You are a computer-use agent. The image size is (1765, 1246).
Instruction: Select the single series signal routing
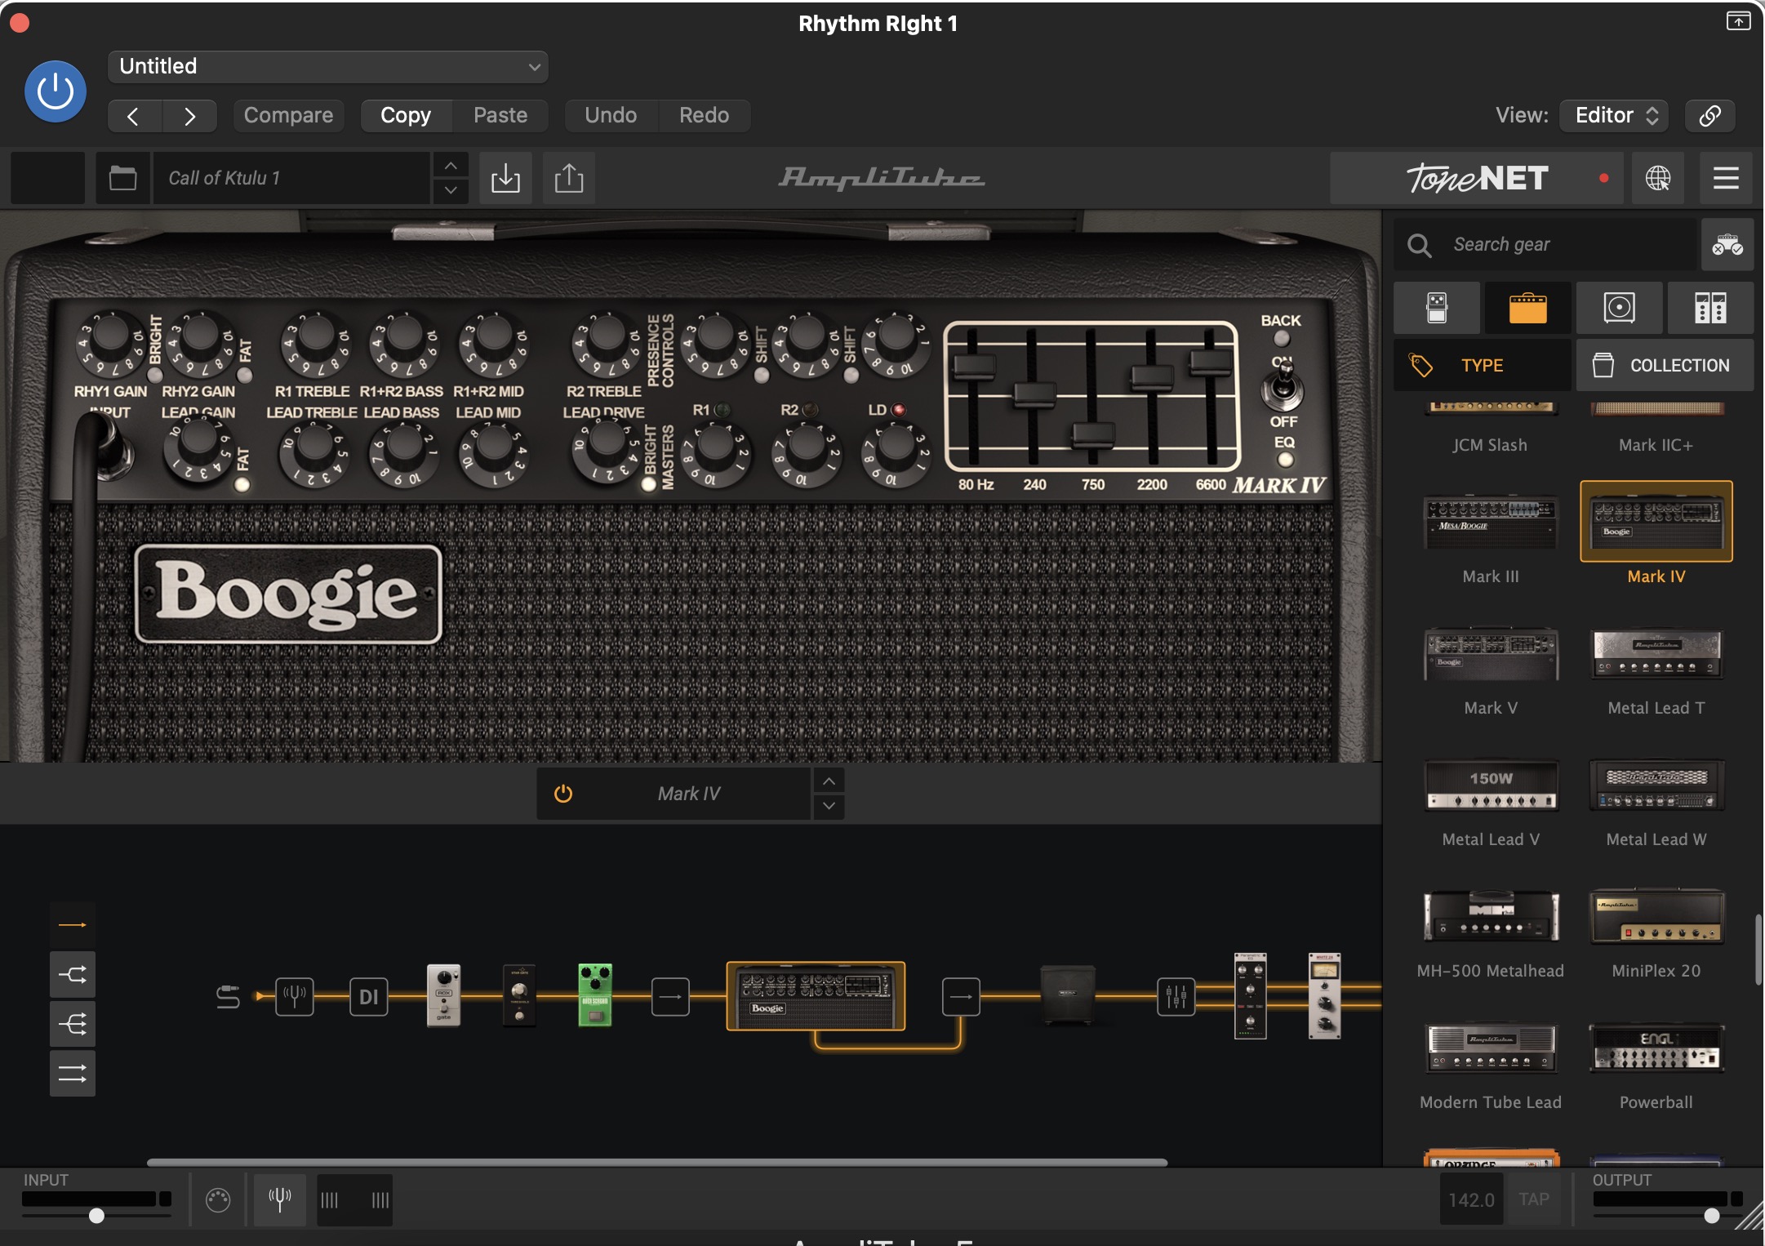73,925
